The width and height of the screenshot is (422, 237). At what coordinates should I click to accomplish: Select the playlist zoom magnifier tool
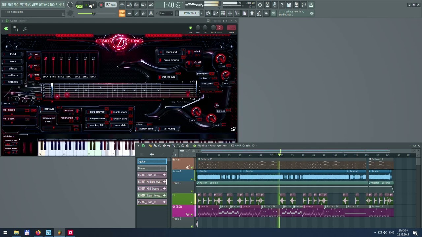[183, 146]
